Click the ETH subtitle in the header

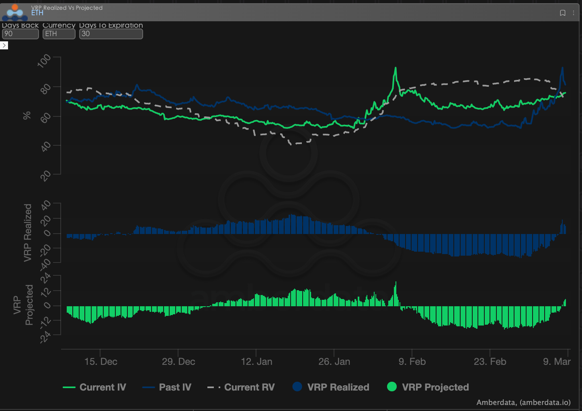coord(37,13)
